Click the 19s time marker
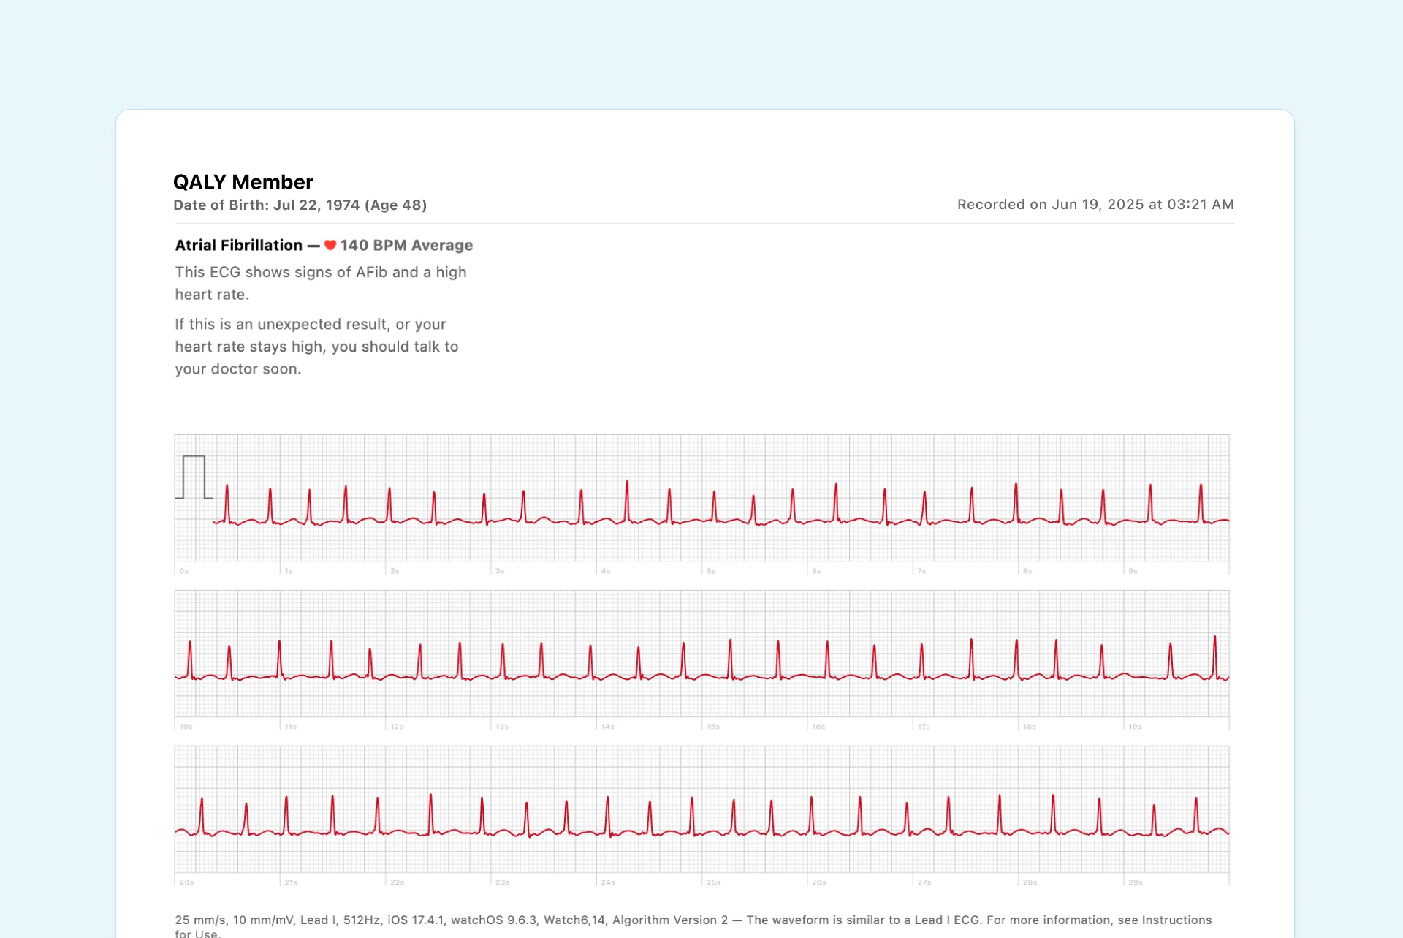This screenshot has width=1403, height=938. pos(1134,727)
